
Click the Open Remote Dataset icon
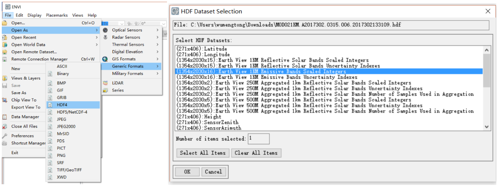click(5, 52)
